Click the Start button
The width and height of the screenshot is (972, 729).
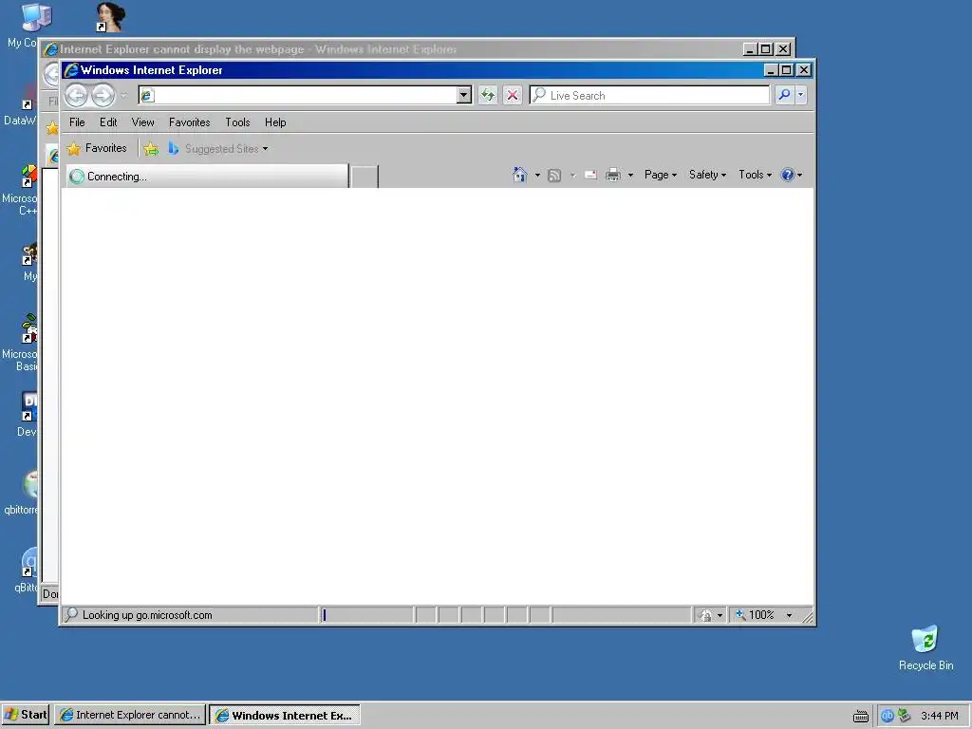pyautogui.click(x=26, y=715)
